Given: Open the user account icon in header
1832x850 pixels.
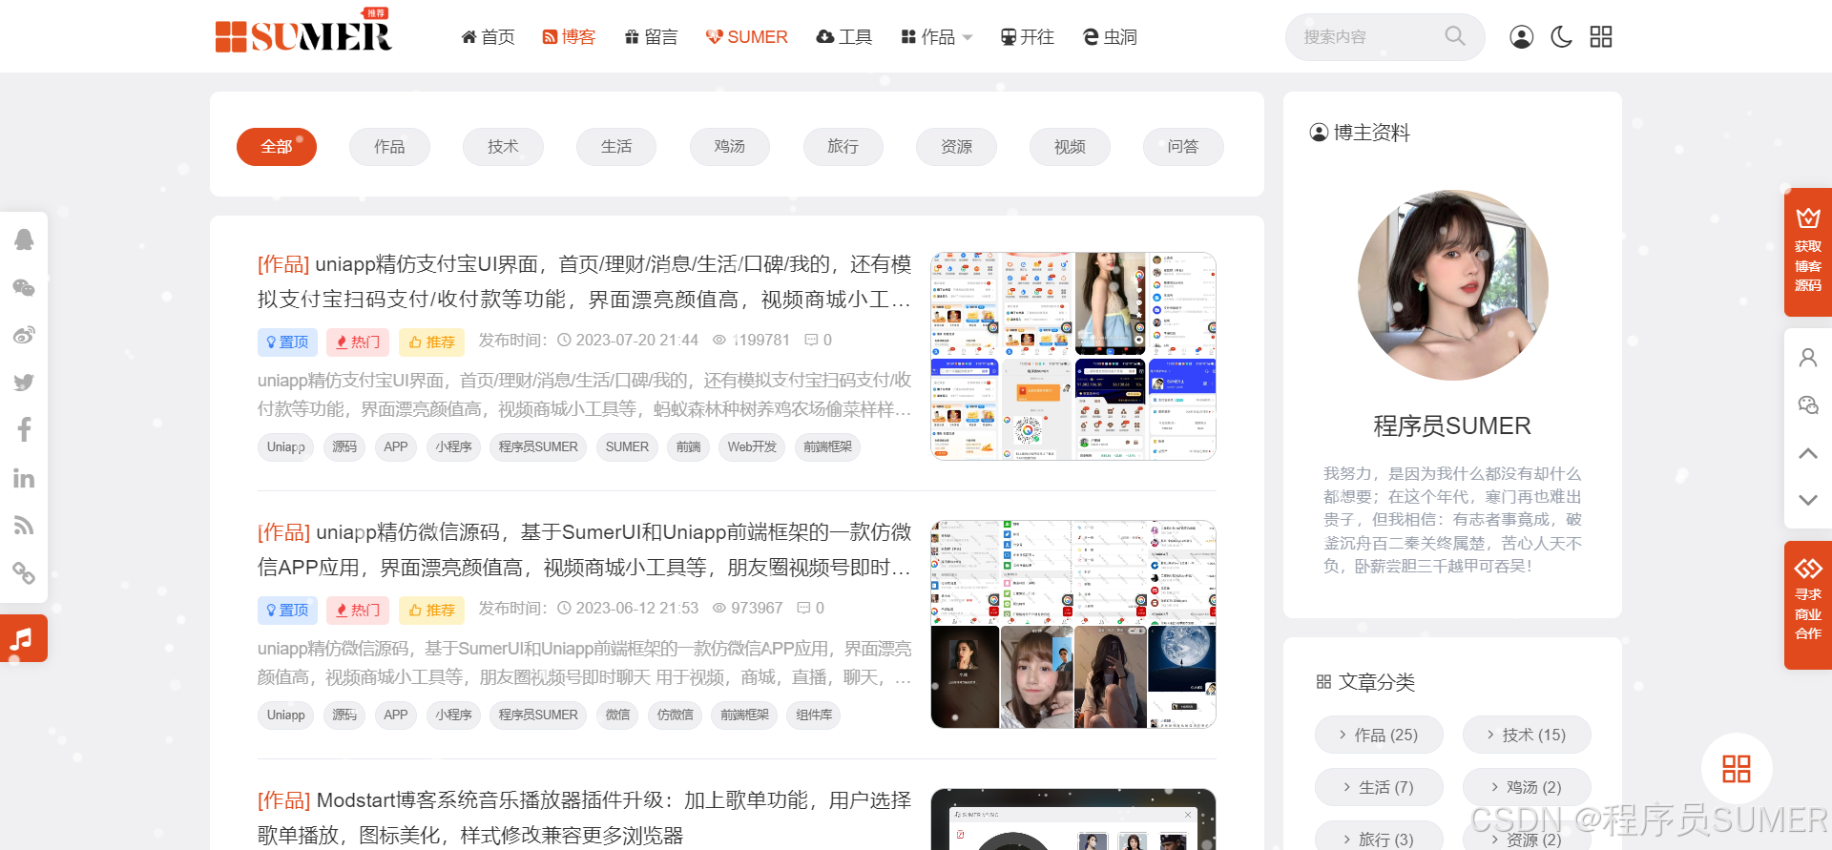Looking at the screenshot, I should (x=1522, y=36).
